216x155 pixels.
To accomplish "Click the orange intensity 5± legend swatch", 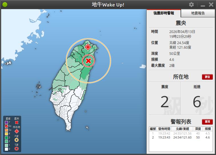I will pos(6,130).
